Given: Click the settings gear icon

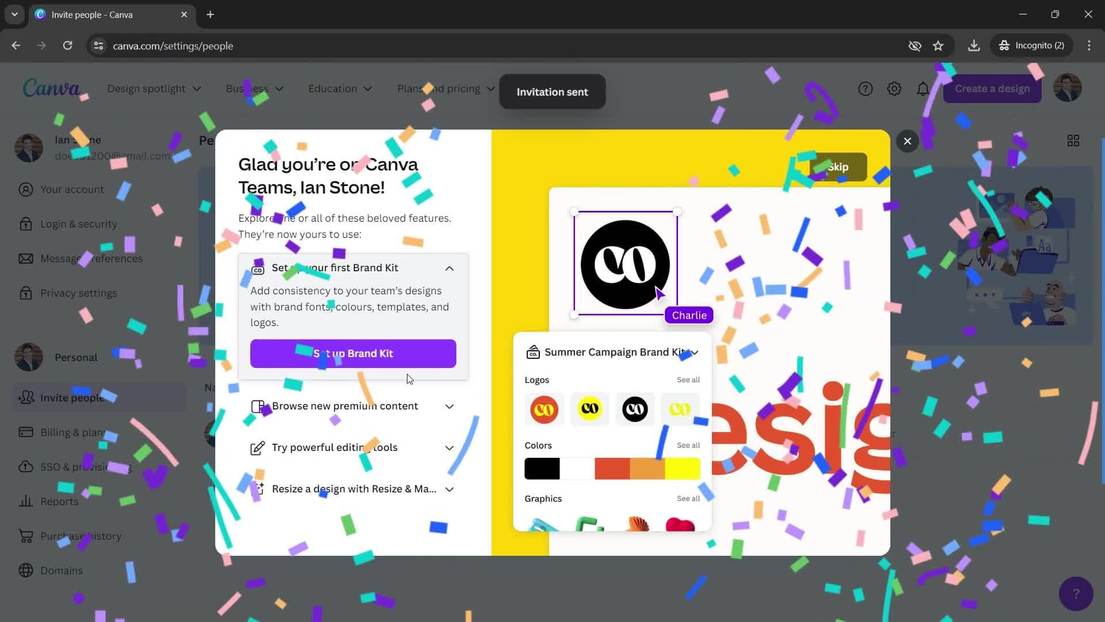Looking at the screenshot, I should [x=894, y=89].
